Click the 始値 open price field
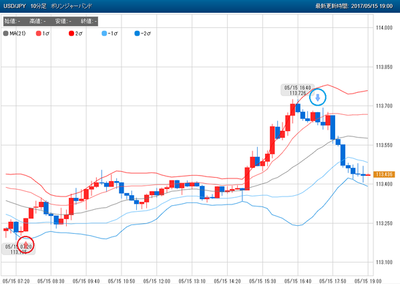This screenshot has width=400, height=284. (x=13, y=21)
